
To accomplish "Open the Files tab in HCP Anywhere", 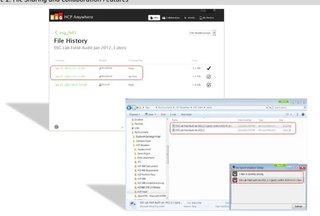I will click(154, 18).
